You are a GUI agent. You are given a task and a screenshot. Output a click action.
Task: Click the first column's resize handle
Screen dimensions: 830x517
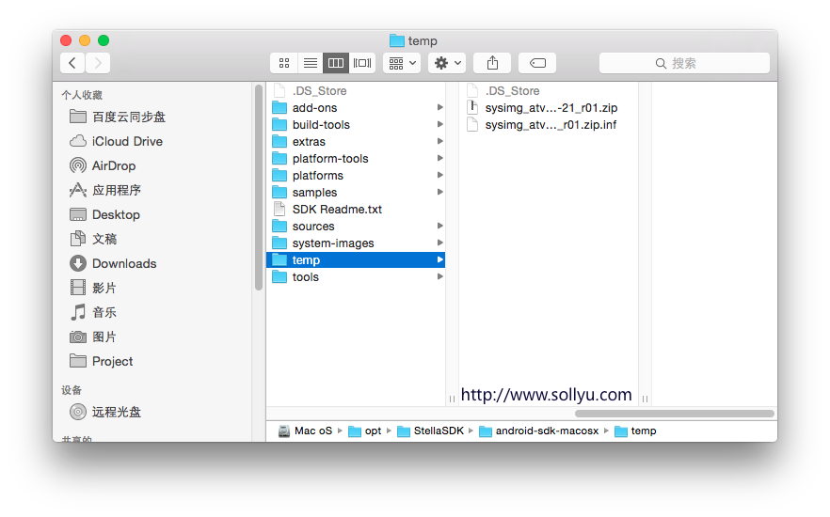tap(452, 399)
